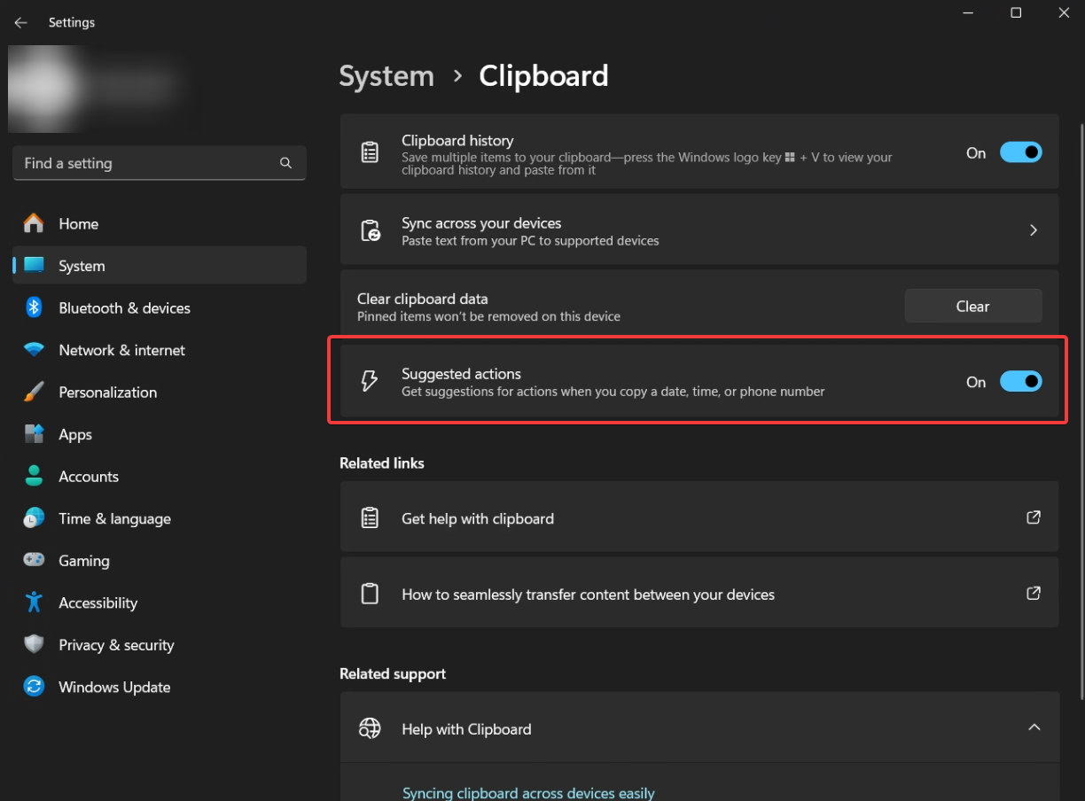Go to Network & internet settings

click(160, 350)
